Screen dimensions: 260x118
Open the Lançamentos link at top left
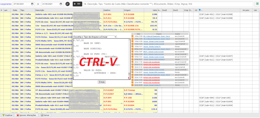(x=6, y=4)
